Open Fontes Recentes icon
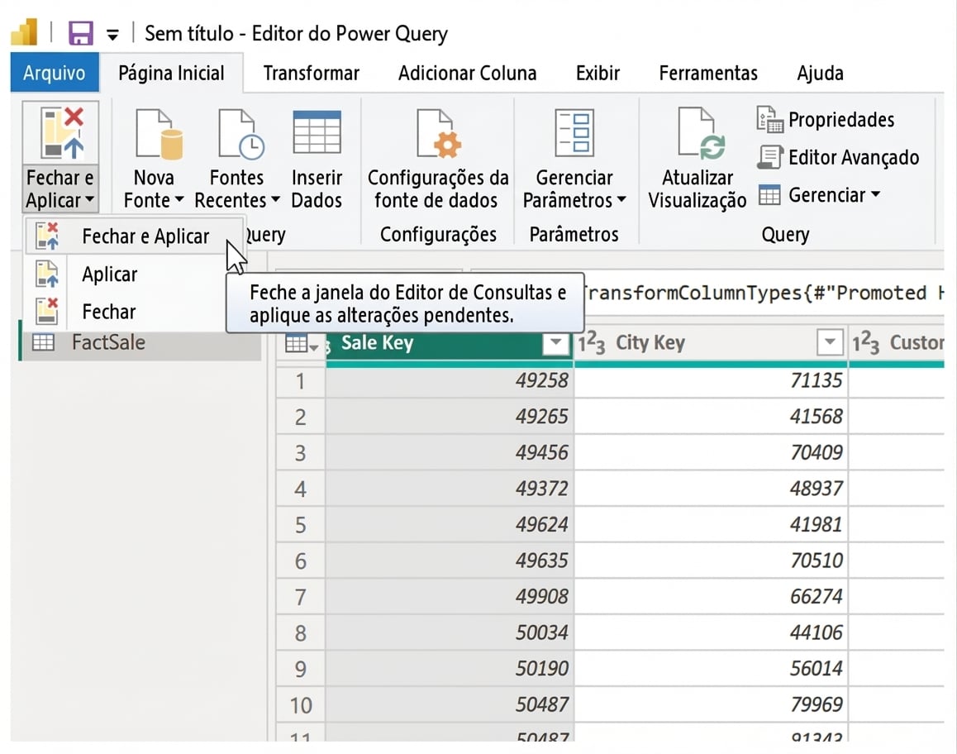957x754 pixels. click(239, 135)
